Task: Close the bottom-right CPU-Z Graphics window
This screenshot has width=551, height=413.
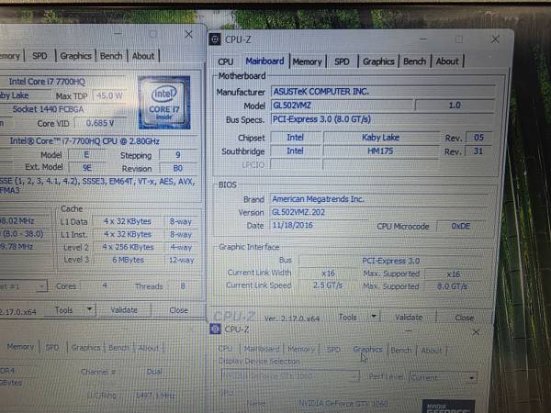Action: [475, 330]
